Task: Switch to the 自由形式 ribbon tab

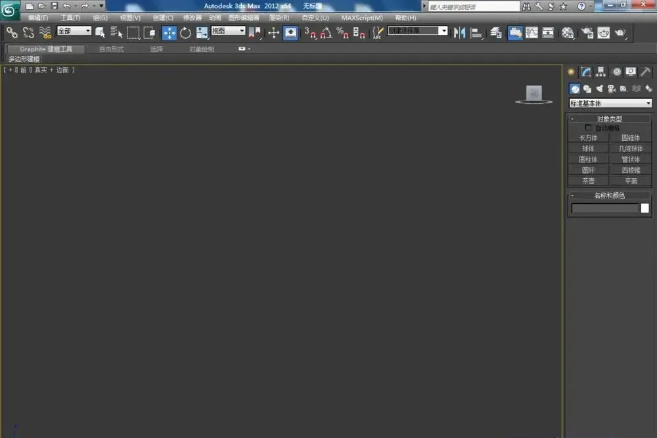Action: 111,49
